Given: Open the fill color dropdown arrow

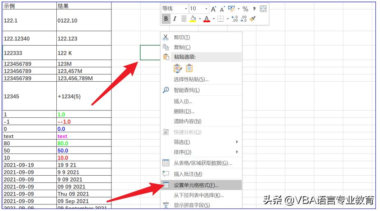Looking at the screenshot, I should 200,18.
